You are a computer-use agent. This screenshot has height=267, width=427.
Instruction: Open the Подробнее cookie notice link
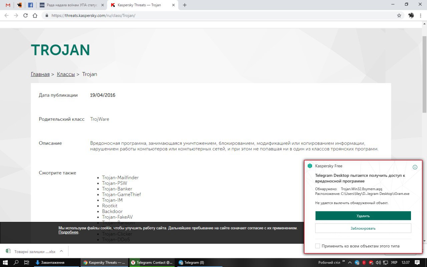click(68, 232)
